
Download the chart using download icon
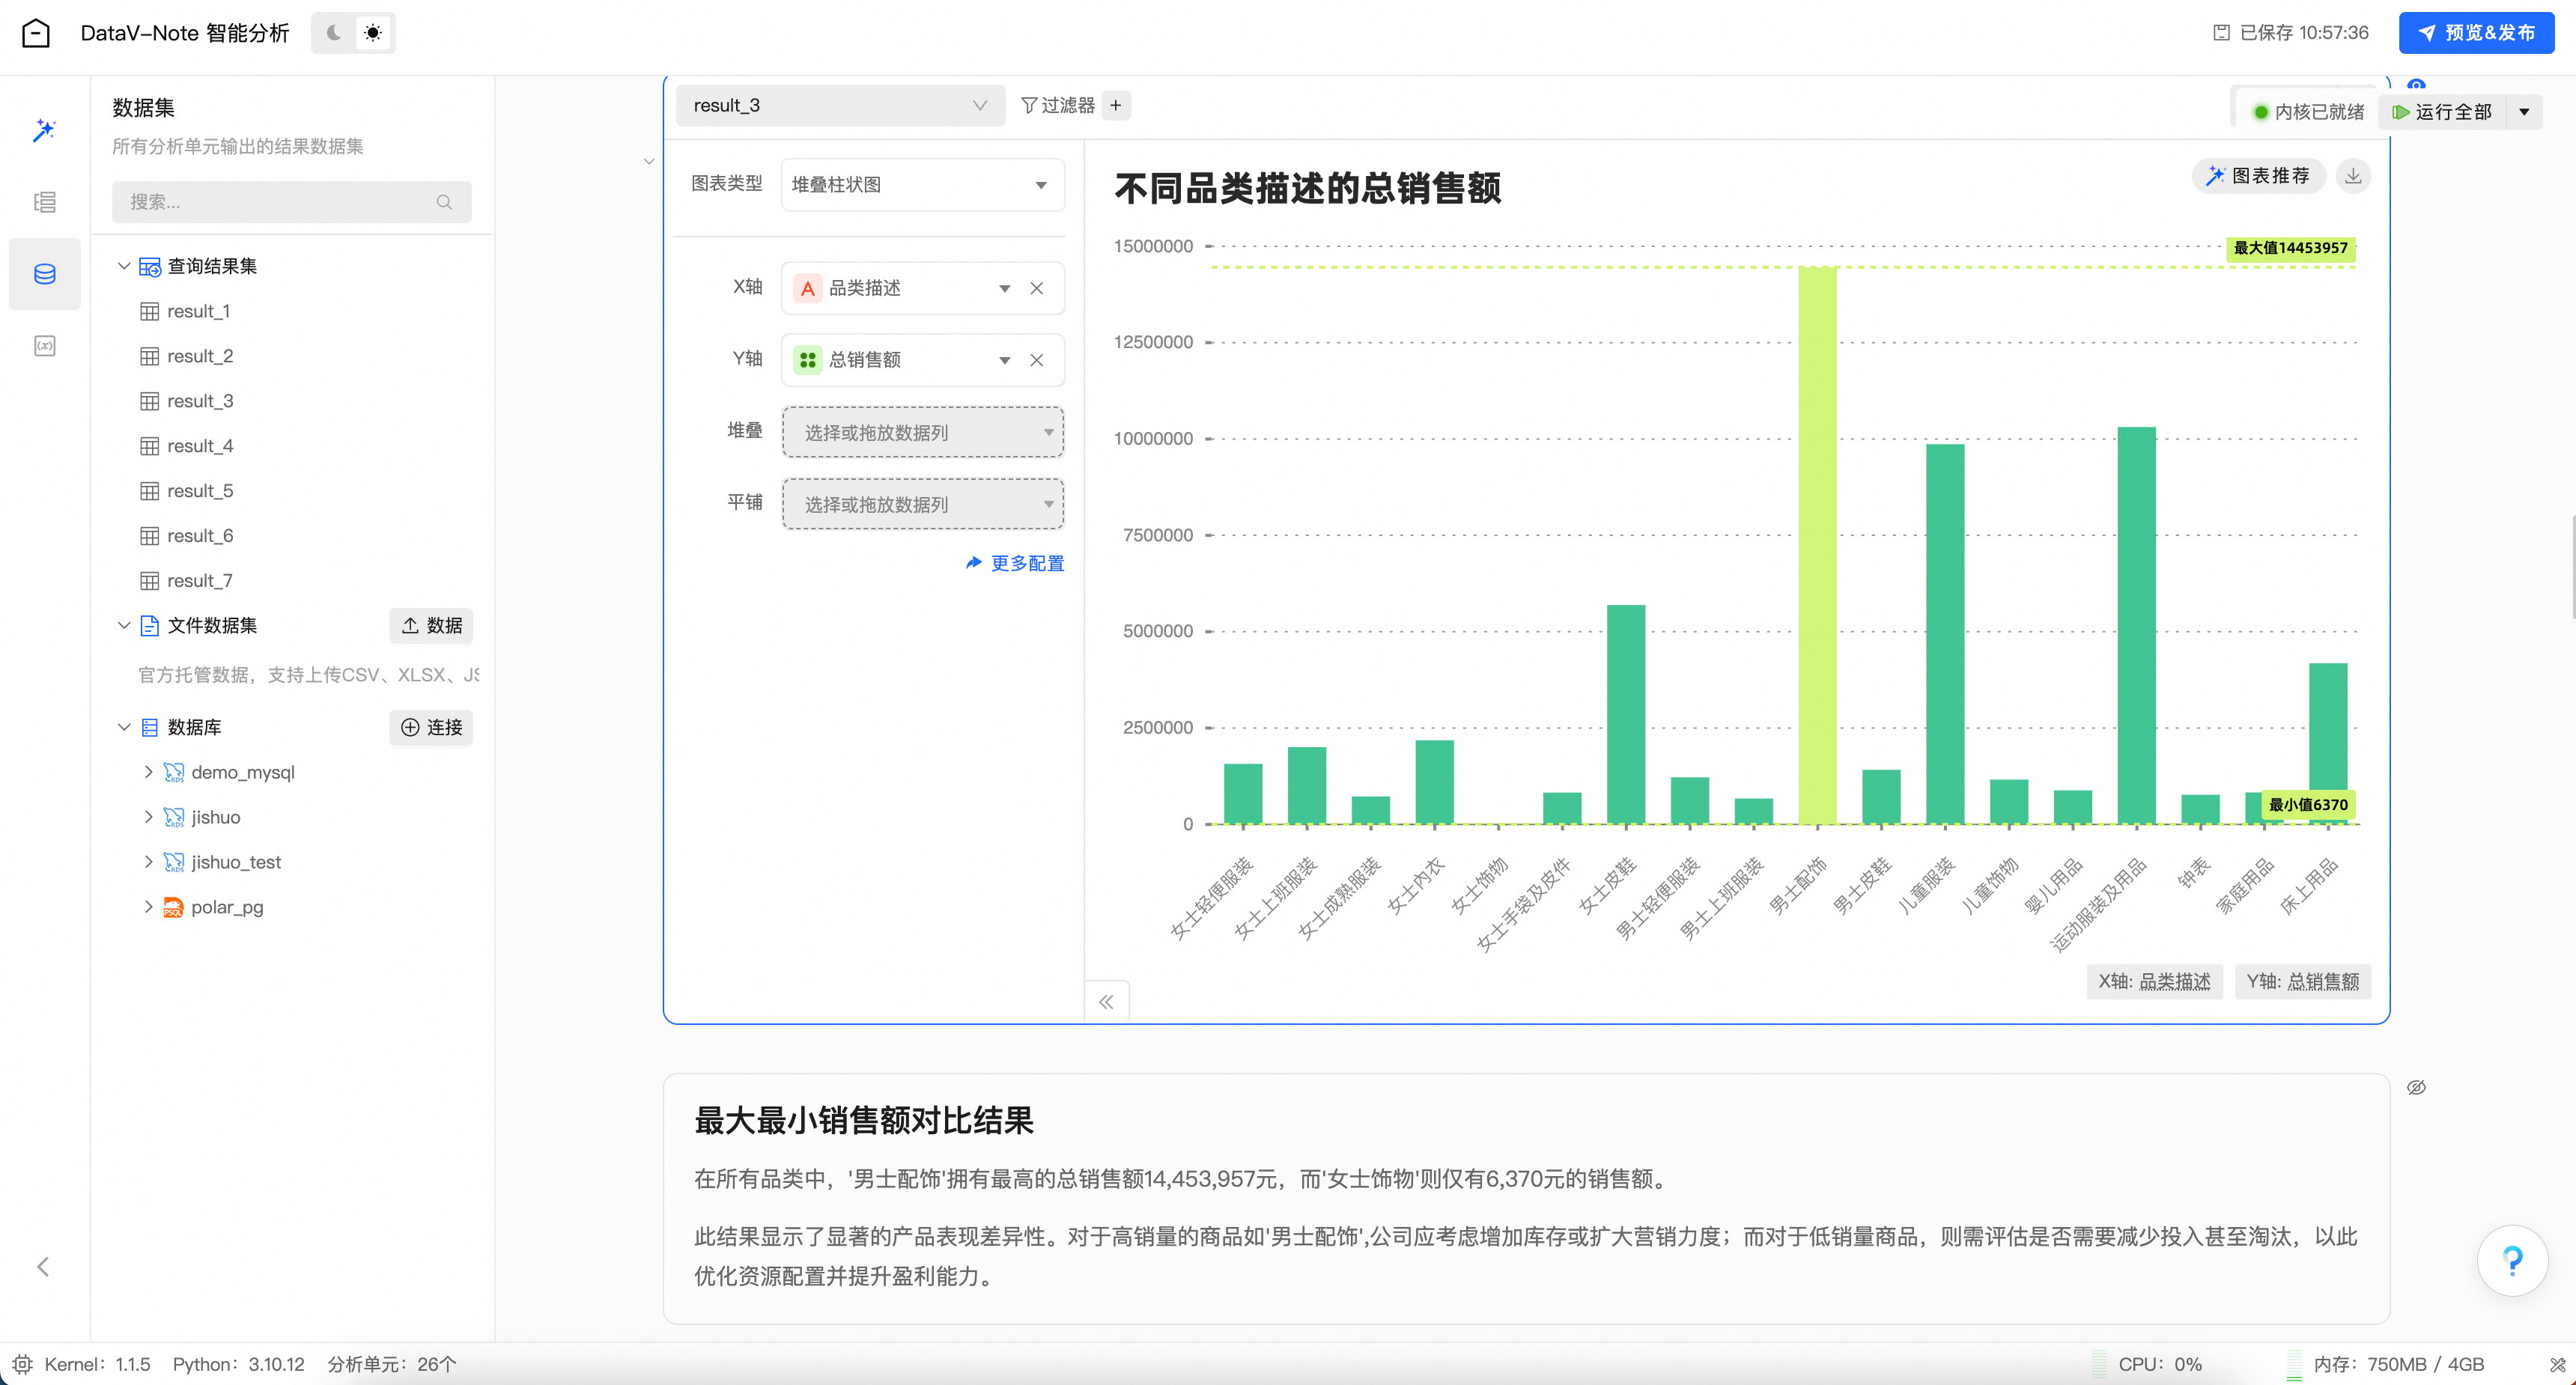(2353, 176)
